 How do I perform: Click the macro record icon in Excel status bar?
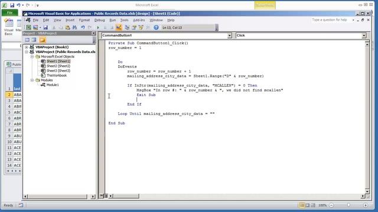pos(21,206)
